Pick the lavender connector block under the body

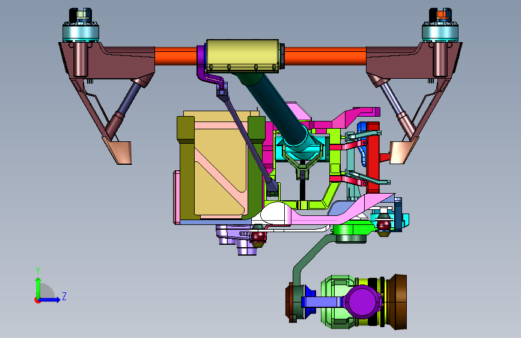point(236,239)
